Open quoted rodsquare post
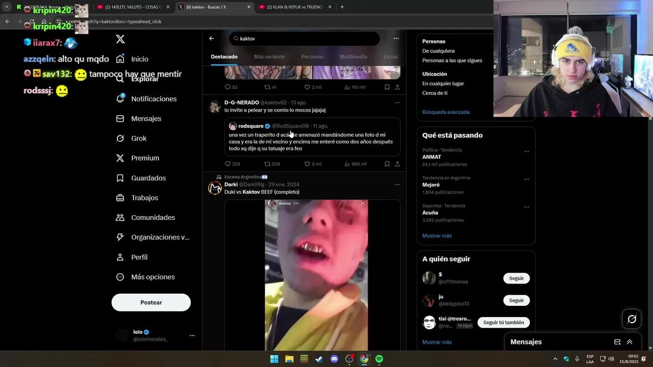The image size is (653, 367). 312,137
